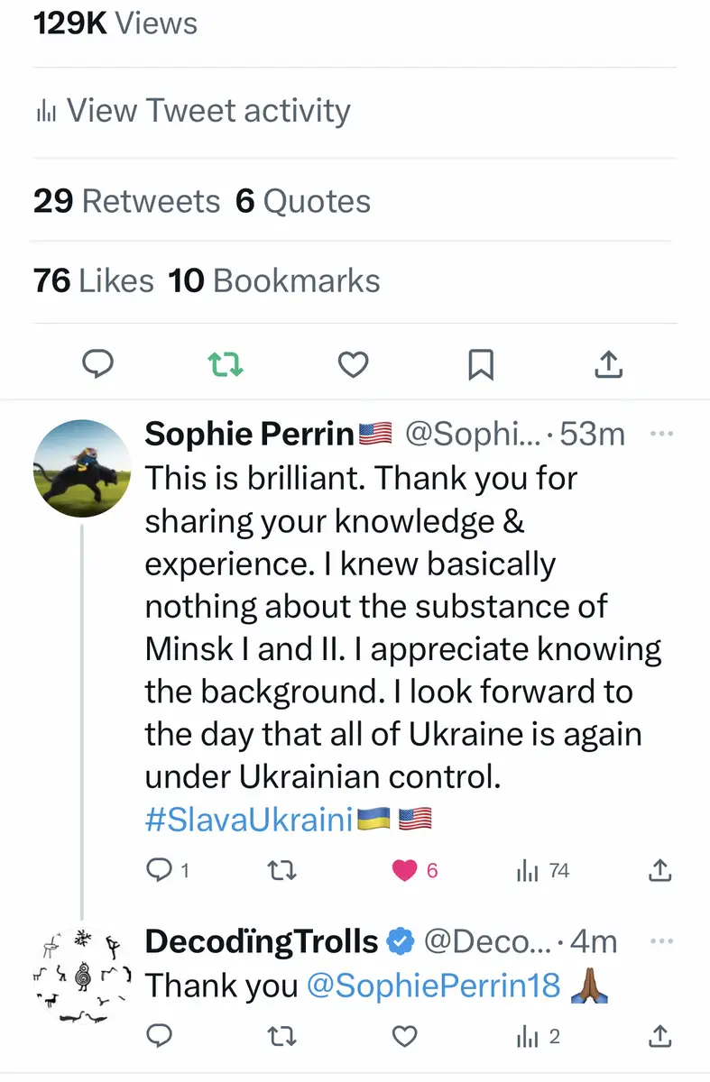Open more options on Sophie Perrin's reply
Image resolution: width=710 pixels, height=1082 pixels.
click(x=662, y=435)
